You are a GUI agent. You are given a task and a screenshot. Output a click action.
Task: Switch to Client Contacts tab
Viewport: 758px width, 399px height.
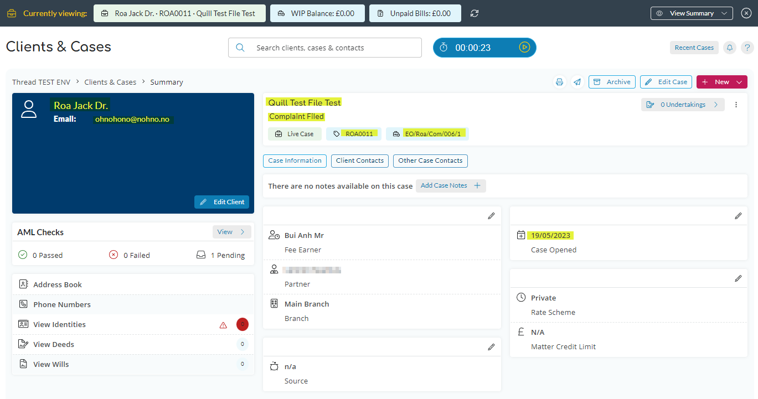pos(360,160)
